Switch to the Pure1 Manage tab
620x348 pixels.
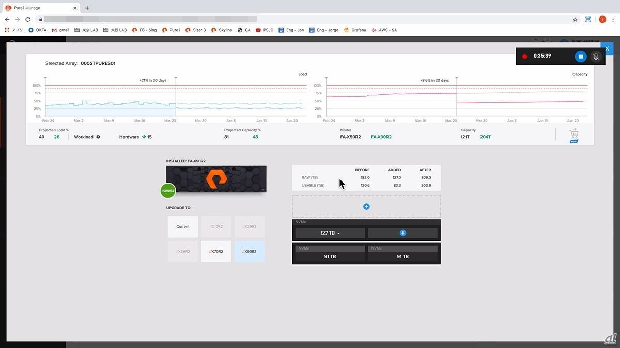[40, 8]
